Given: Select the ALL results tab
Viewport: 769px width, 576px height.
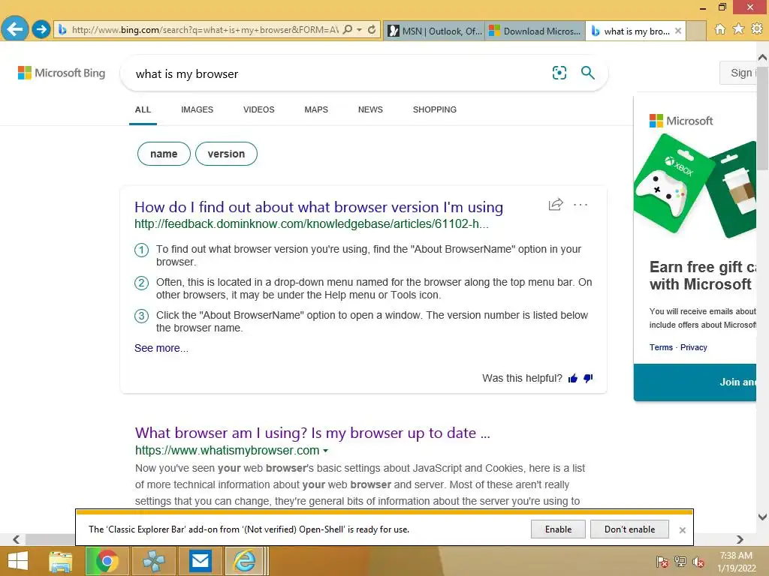Looking at the screenshot, I should pyautogui.click(x=143, y=109).
